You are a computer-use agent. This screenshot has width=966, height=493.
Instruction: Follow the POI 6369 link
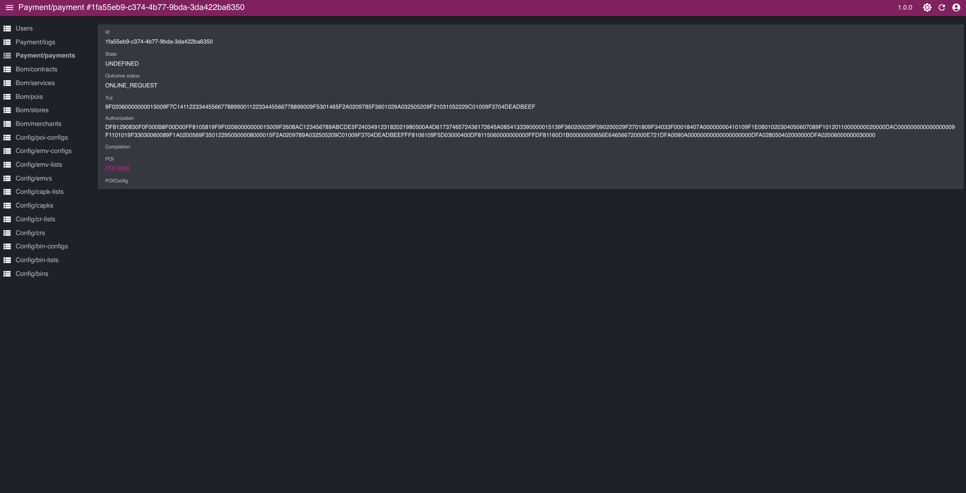tap(117, 168)
